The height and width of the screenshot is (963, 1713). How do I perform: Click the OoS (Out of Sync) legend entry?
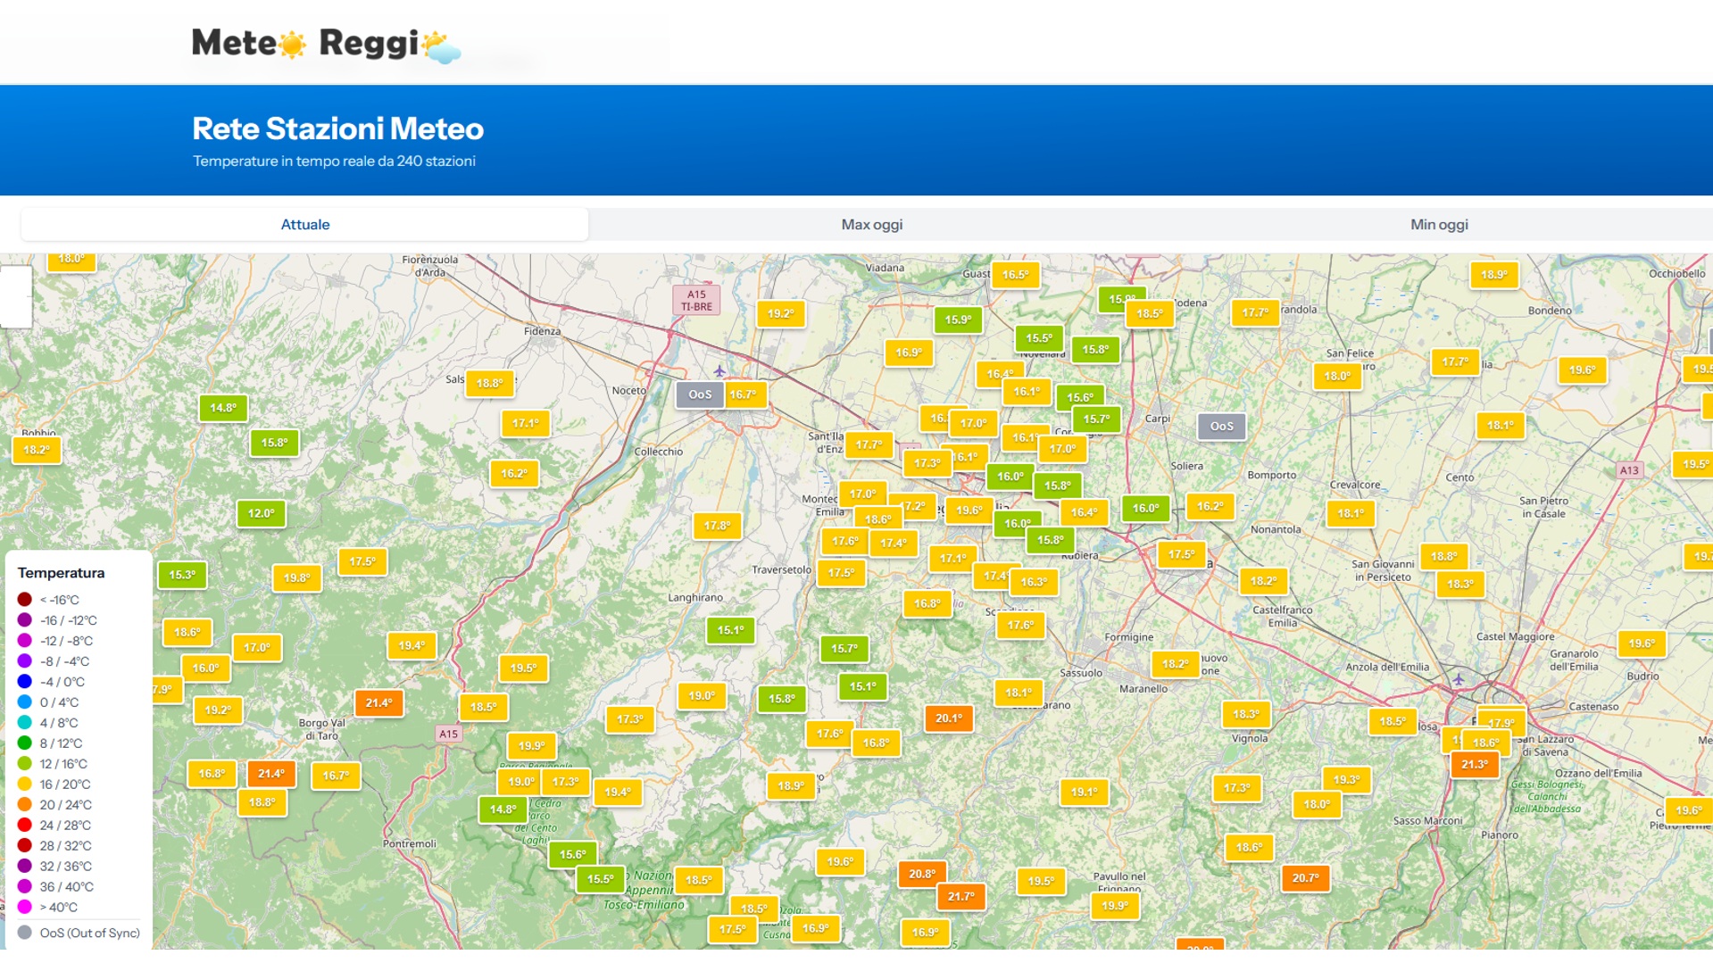tap(79, 933)
